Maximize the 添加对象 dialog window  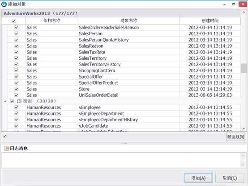coord(233,4)
